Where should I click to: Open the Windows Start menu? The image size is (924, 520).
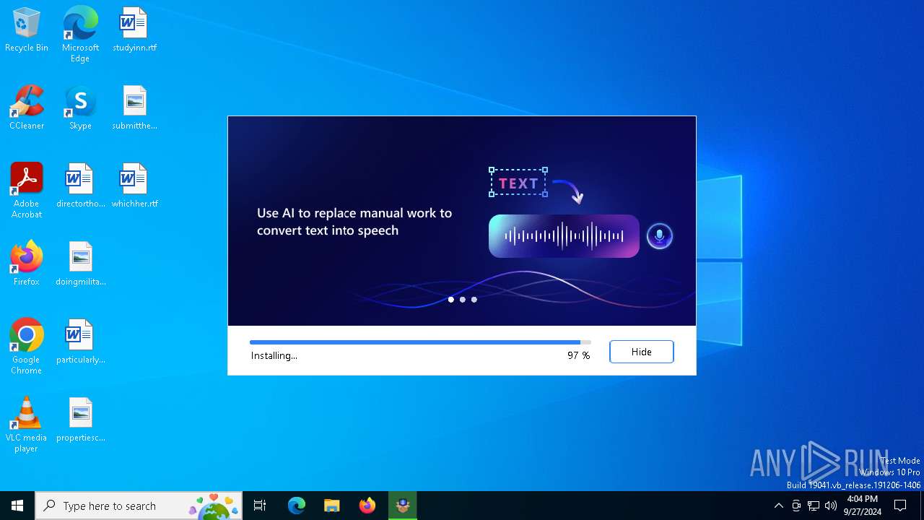[x=17, y=506]
